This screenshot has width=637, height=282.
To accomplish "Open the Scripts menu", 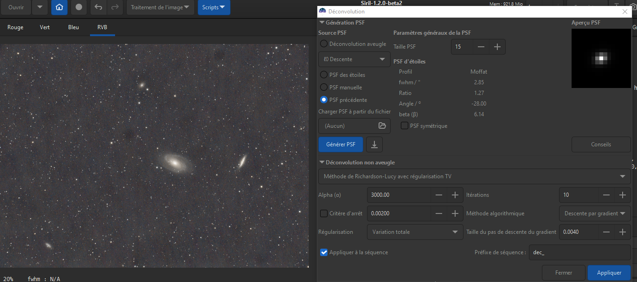I will tap(214, 7).
